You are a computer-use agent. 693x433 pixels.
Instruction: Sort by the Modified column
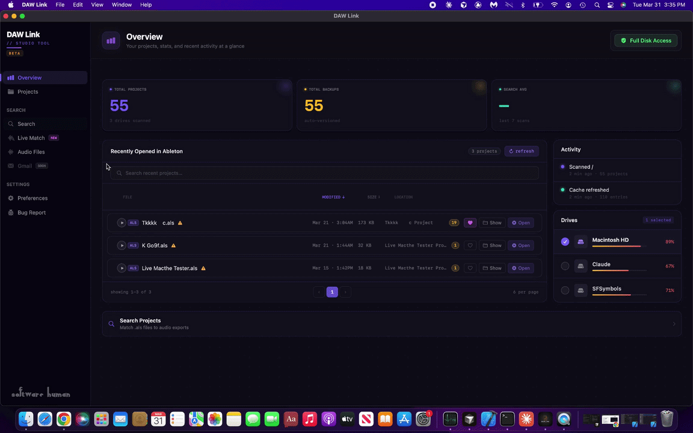coord(333,197)
